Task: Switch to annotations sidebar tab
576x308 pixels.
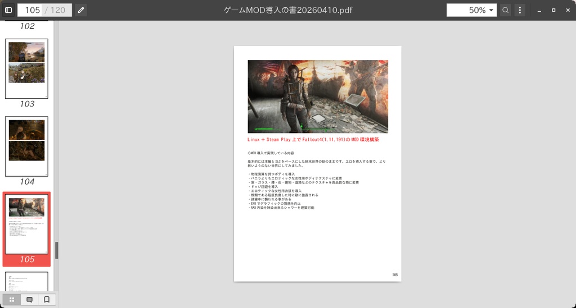Action: coord(29,300)
